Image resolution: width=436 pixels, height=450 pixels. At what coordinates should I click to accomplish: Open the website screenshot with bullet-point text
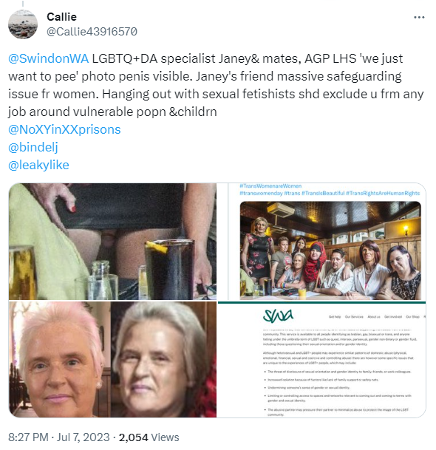(321, 359)
